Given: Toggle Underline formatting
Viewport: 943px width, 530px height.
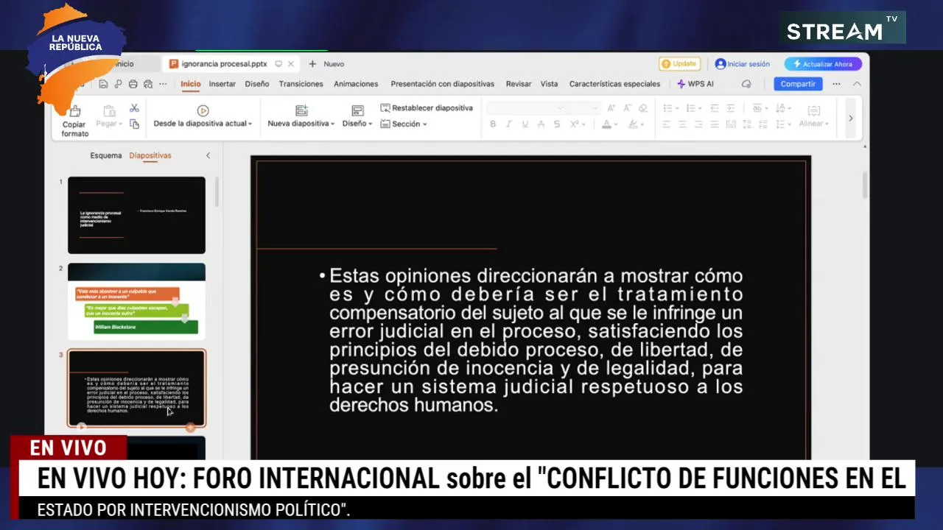Looking at the screenshot, I should coord(525,124).
